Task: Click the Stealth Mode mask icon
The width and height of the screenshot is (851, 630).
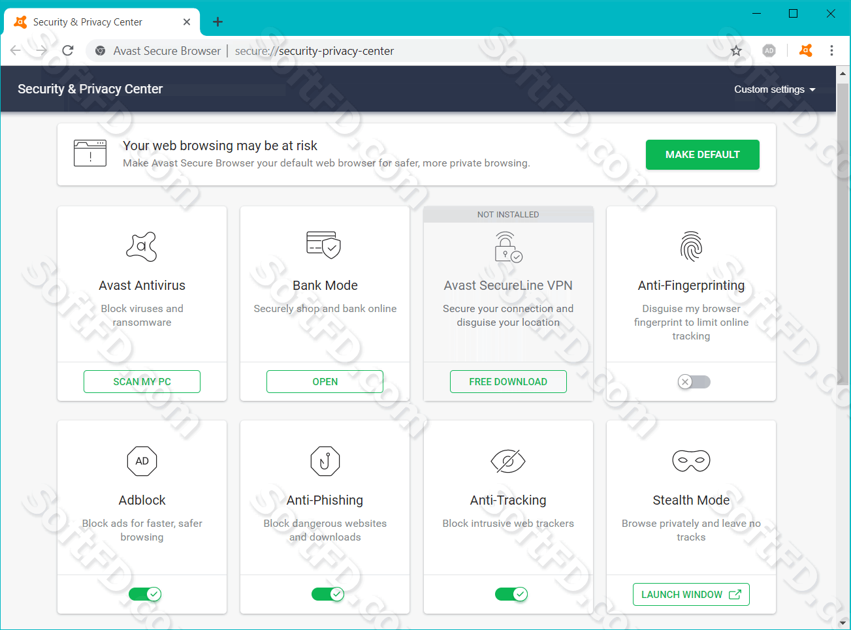Action: (691, 461)
